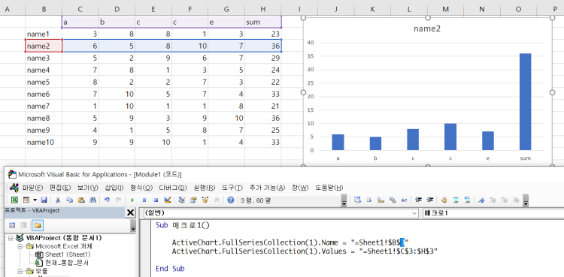The height and width of the screenshot is (277, 564).
Task: Close the Project - VBAProject panel
Action: (x=131, y=212)
